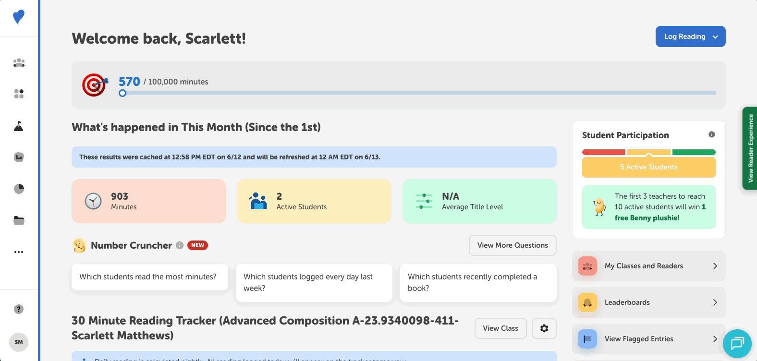Click the N/A Average Title Level card
757x361 pixels.
[x=479, y=201]
